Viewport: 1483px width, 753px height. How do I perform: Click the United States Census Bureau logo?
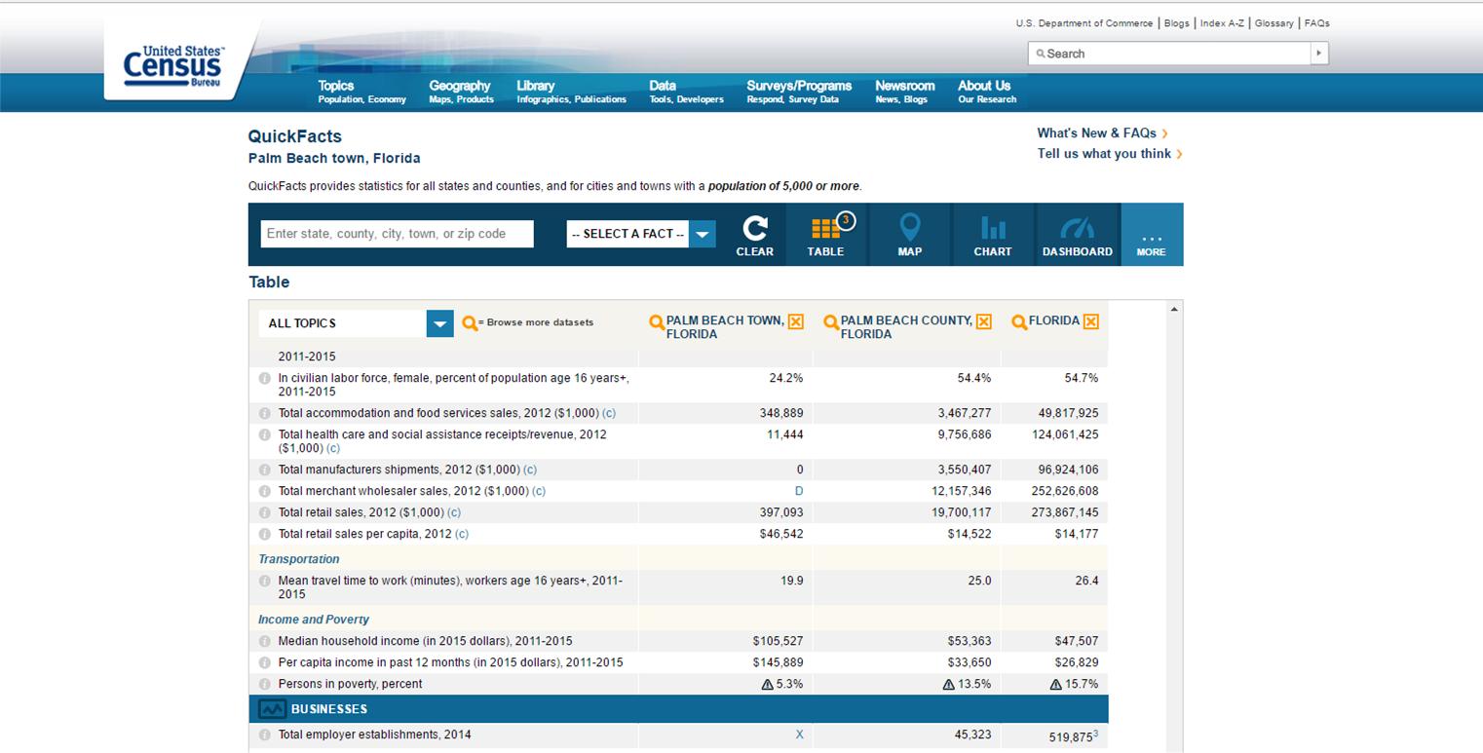click(174, 66)
